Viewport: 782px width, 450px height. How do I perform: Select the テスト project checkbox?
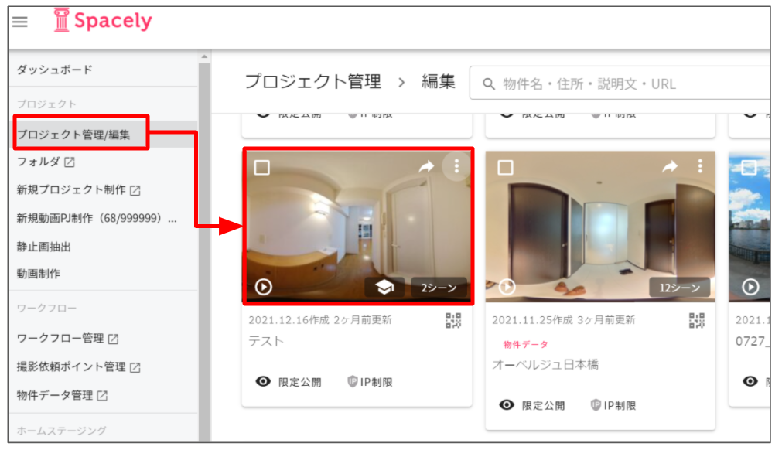262,168
